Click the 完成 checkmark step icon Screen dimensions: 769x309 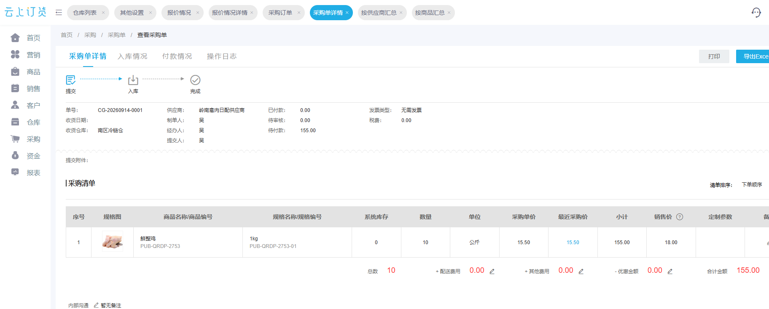click(195, 80)
